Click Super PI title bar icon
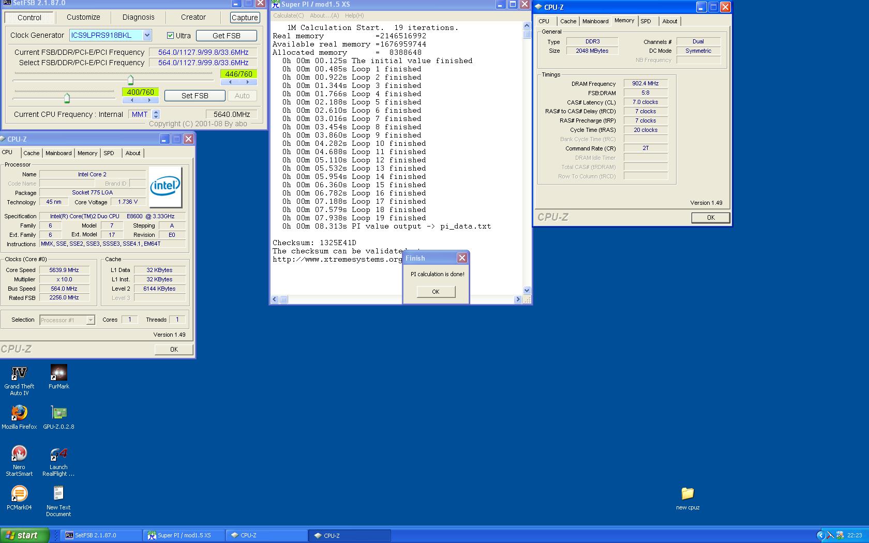 [276, 4]
